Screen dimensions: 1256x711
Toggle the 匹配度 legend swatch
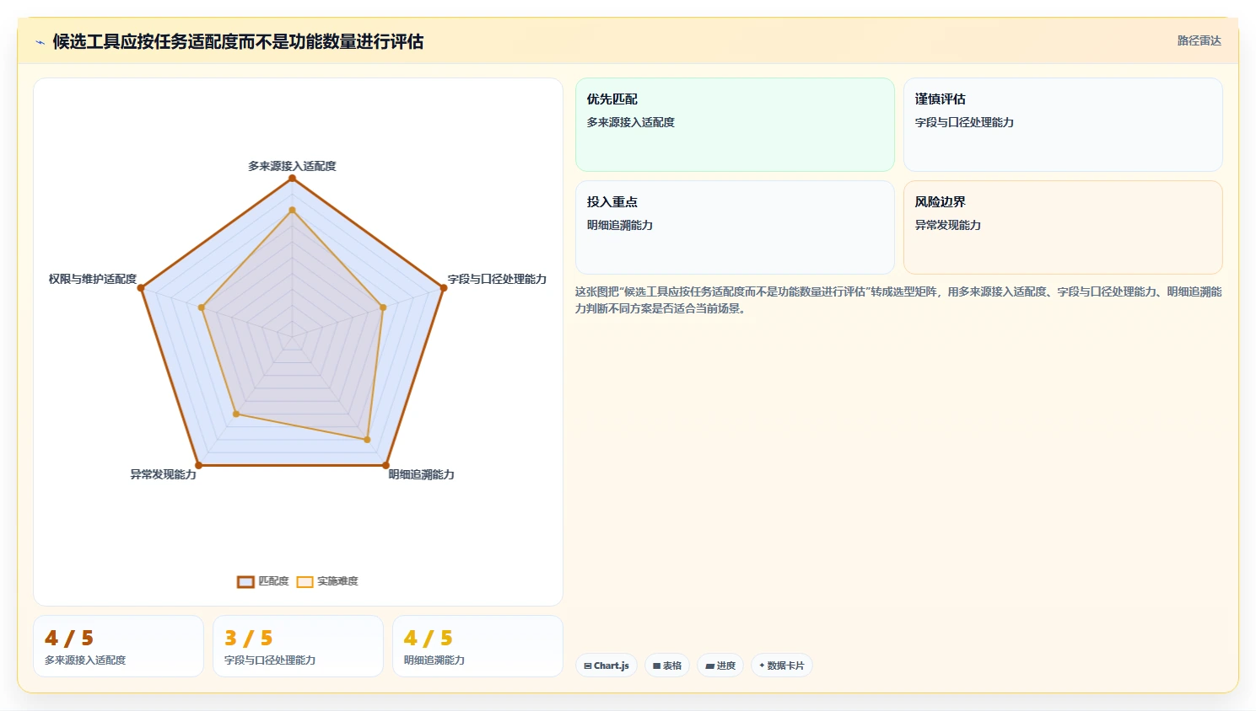click(245, 582)
